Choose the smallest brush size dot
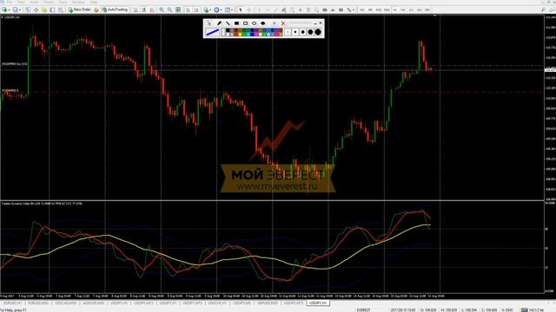The image size is (556, 312). (288, 32)
